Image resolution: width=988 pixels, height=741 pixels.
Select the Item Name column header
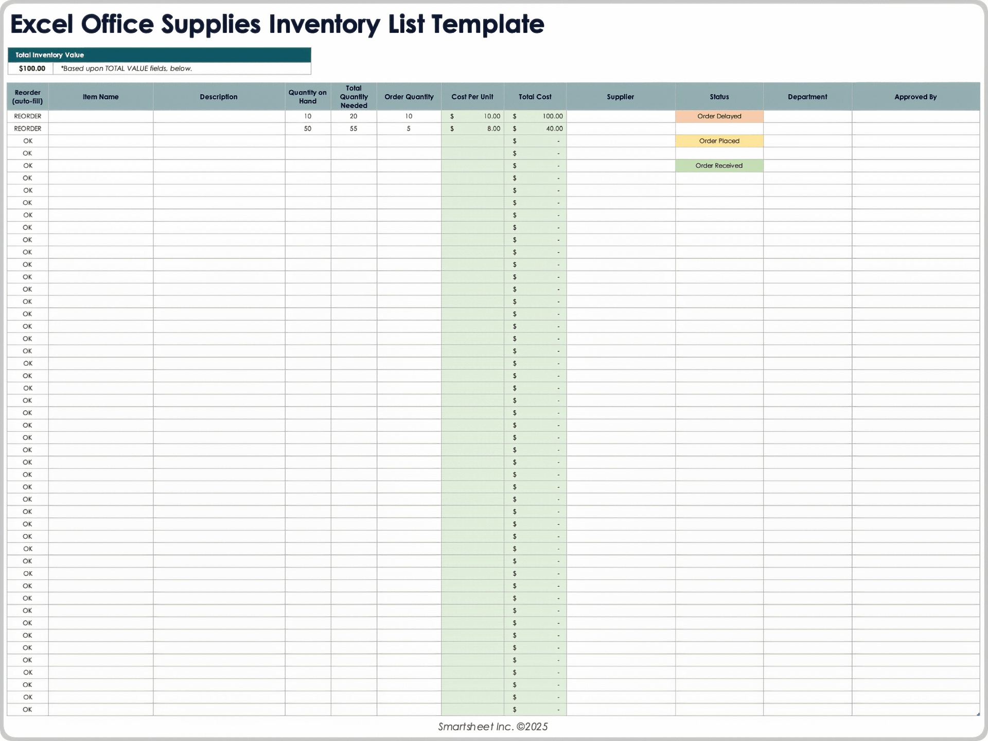[101, 96]
